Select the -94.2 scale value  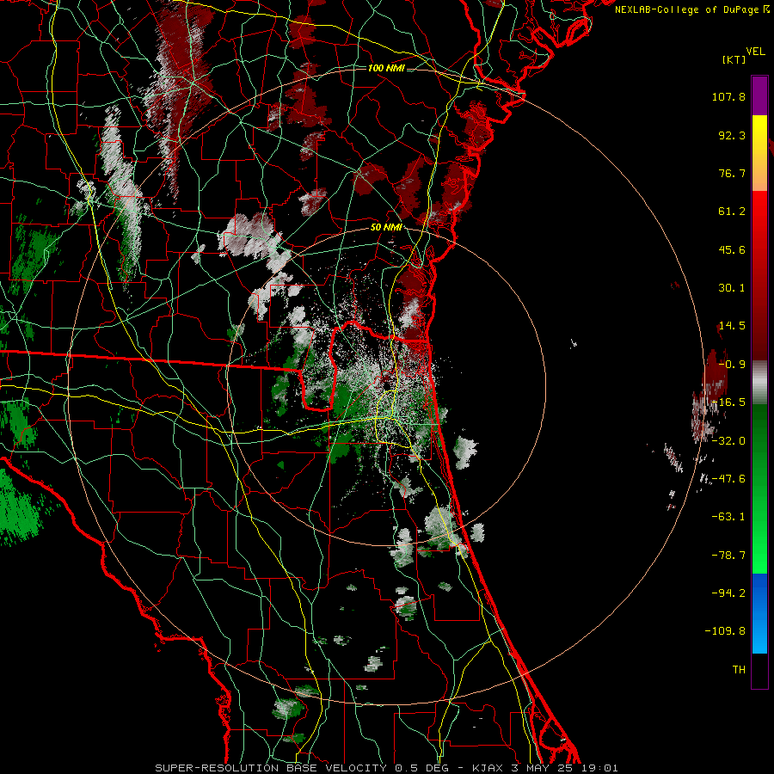[x=728, y=593]
